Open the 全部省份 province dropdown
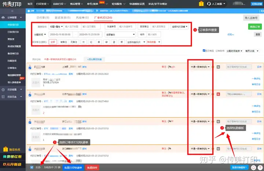Screen dimensions: 264x171 pyautogui.click(x=120, y=35)
